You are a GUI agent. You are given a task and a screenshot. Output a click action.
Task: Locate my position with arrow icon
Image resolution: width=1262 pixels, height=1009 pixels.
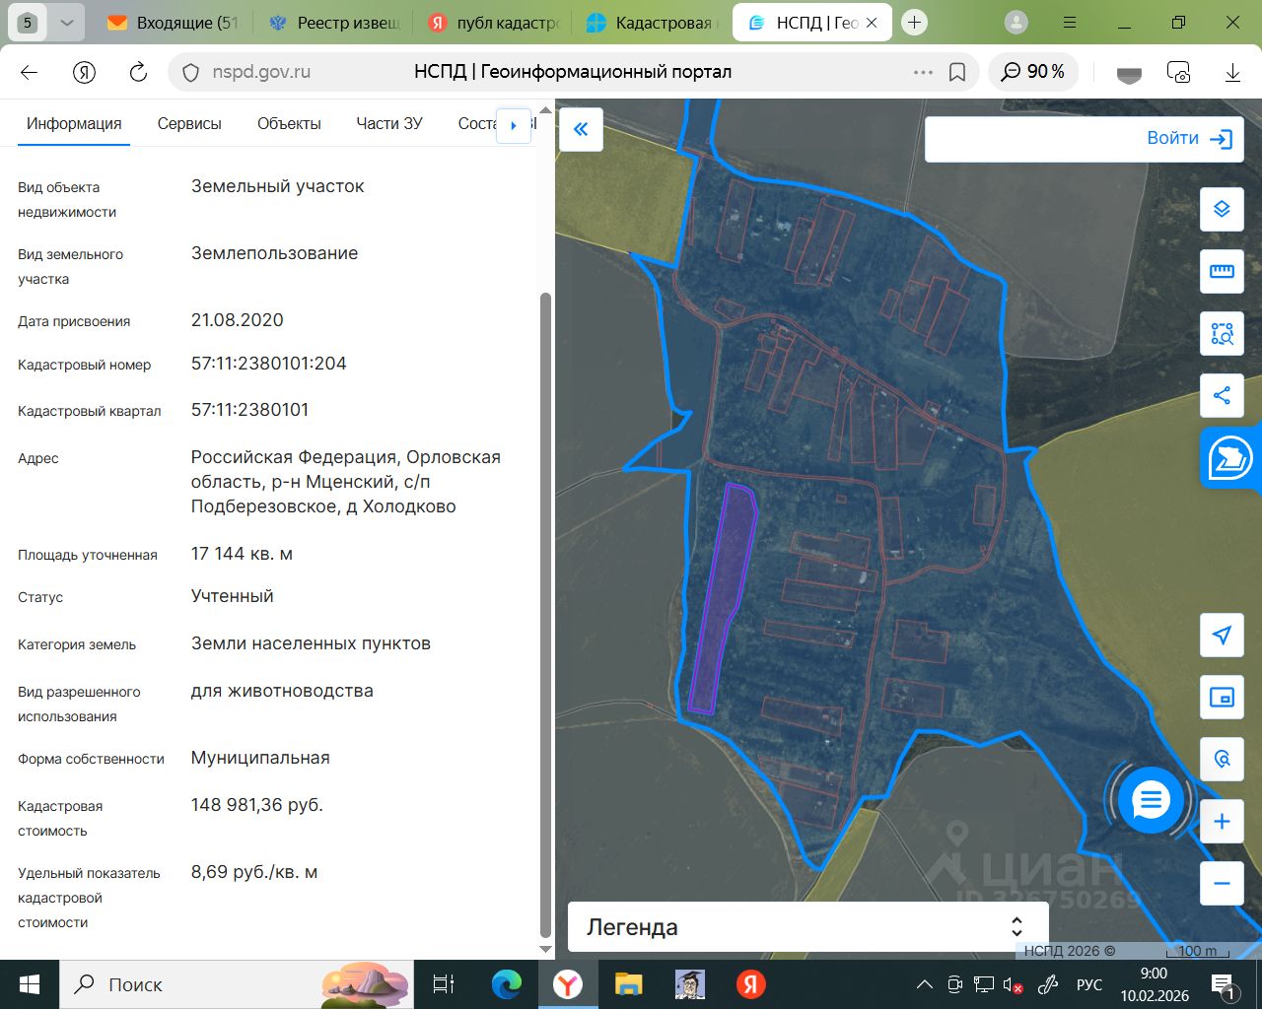coord(1222,635)
